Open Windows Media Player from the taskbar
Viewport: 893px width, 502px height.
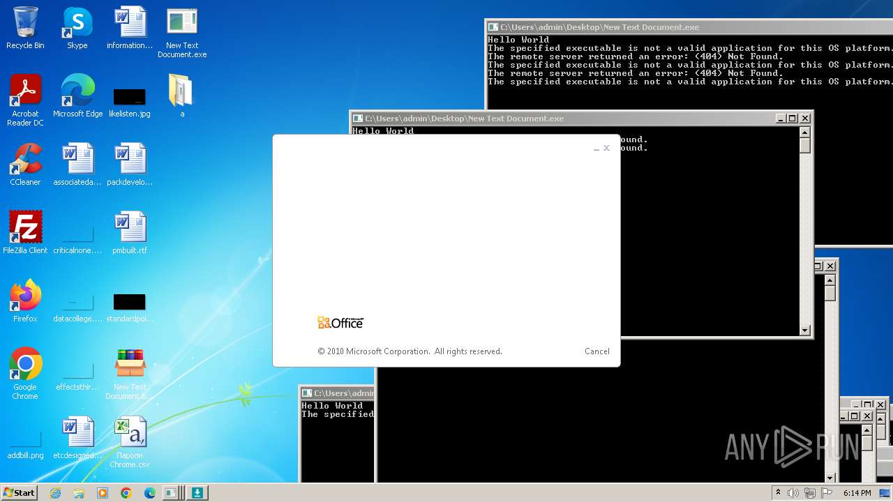(103, 493)
